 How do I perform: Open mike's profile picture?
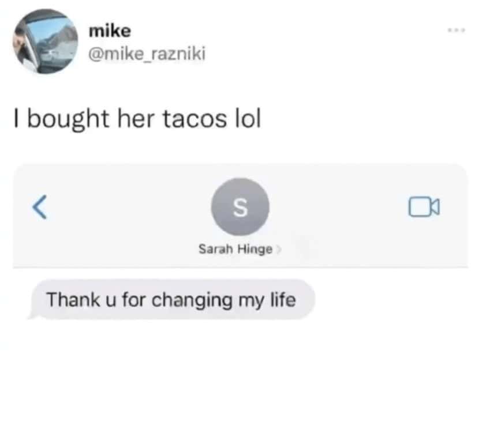click(45, 42)
